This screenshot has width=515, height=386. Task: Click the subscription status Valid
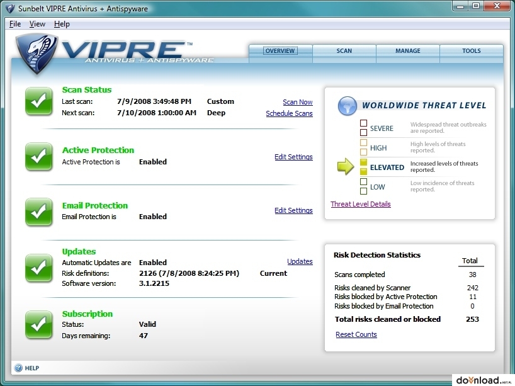(x=147, y=324)
